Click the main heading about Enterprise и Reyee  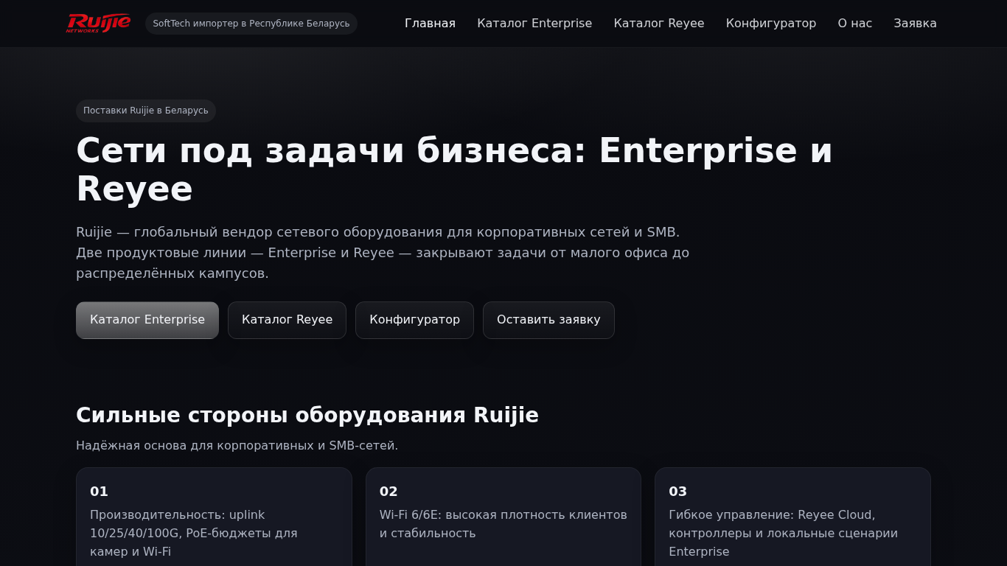454,170
